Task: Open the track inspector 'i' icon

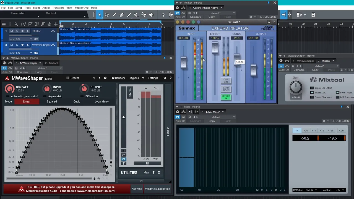Action: pos(10,24)
